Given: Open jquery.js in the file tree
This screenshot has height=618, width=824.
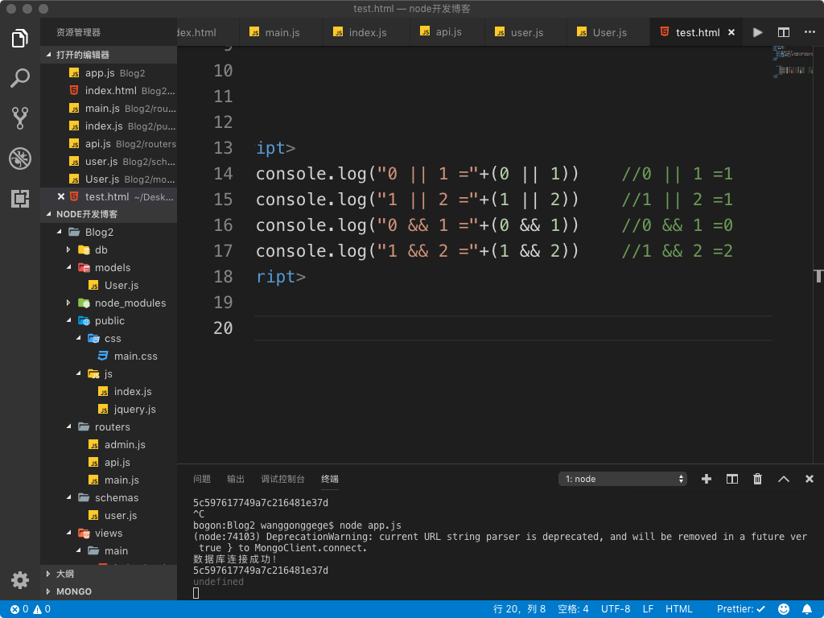Looking at the screenshot, I should [x=134, y=409].
